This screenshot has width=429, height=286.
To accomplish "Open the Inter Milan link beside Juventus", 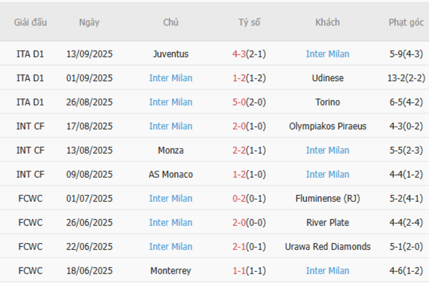I will (327, 54).
